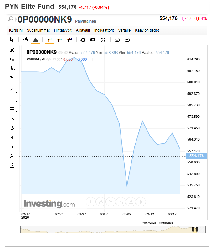Enter fullscreen chart mode
This screenshot has height=249, width=211.
(x=103, y=40)
